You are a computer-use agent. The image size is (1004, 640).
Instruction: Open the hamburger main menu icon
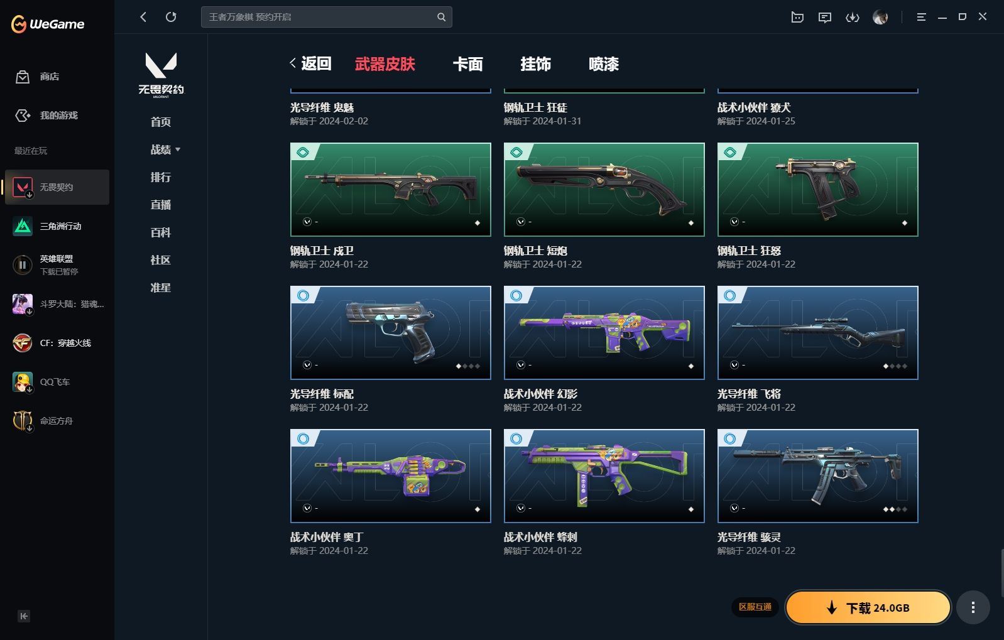point(921,17)
